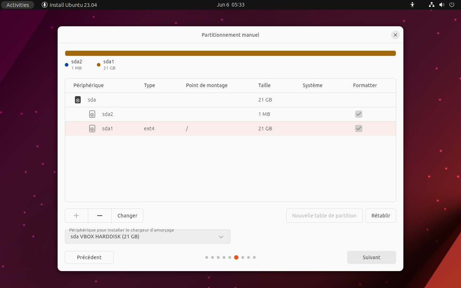
Task: Click the Type column header
Action: click(149, 85)
